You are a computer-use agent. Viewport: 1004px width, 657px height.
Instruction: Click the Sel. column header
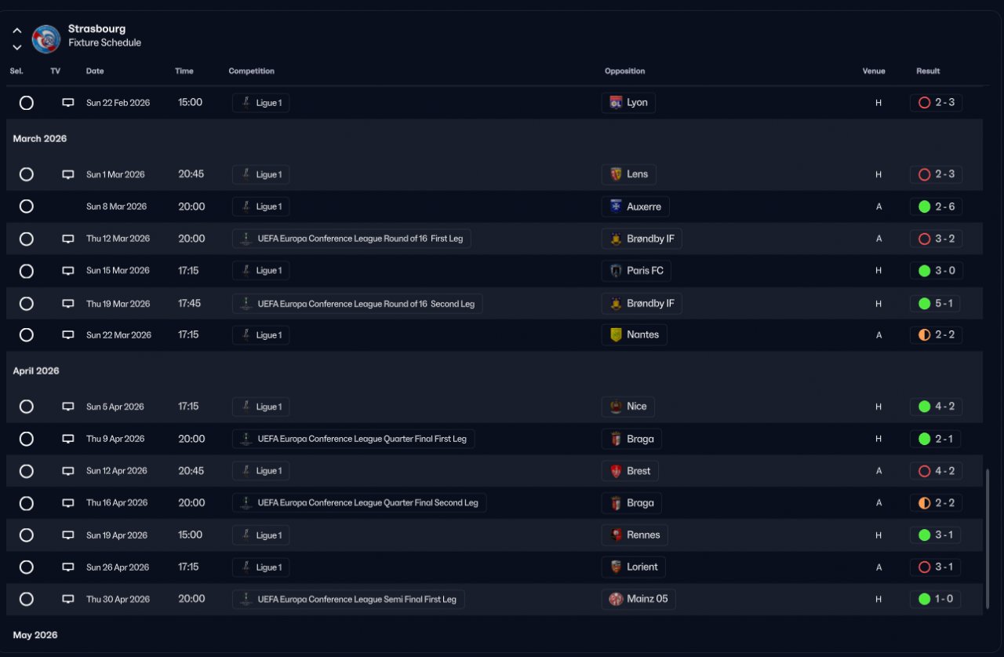16,71
